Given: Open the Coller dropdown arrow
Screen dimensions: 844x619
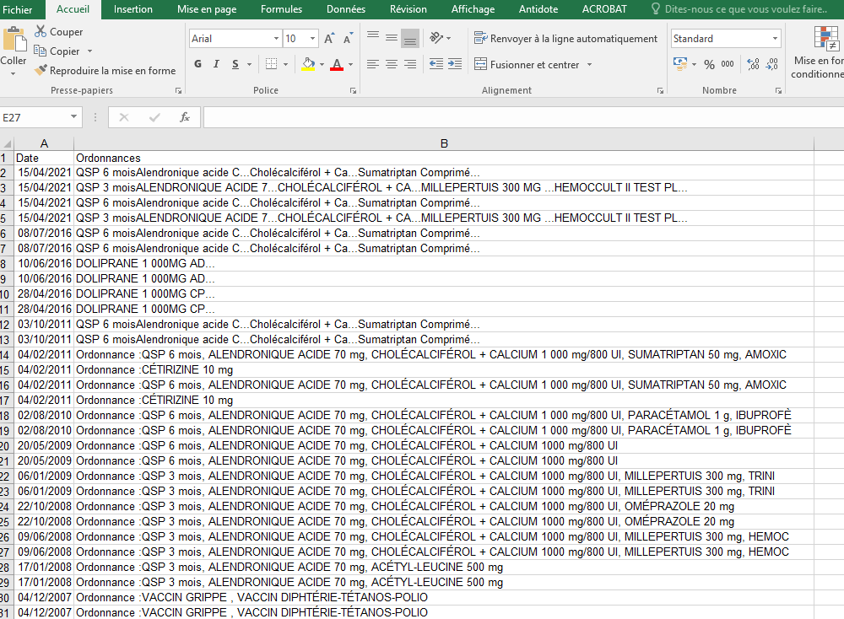Looking at the screenshot, I should click(x=13, y=73).
